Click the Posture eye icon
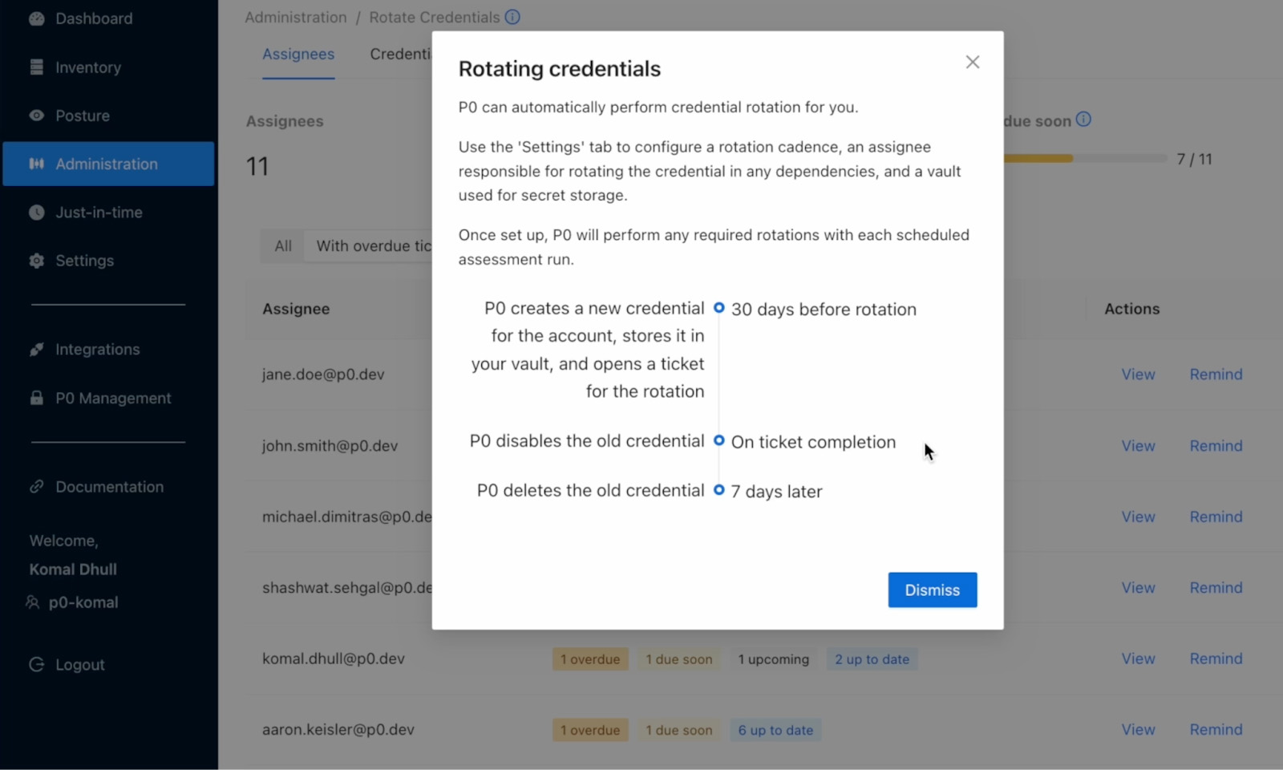Image resolution: width=1283 pixels, height=770 pixels. tap(37, 115)
